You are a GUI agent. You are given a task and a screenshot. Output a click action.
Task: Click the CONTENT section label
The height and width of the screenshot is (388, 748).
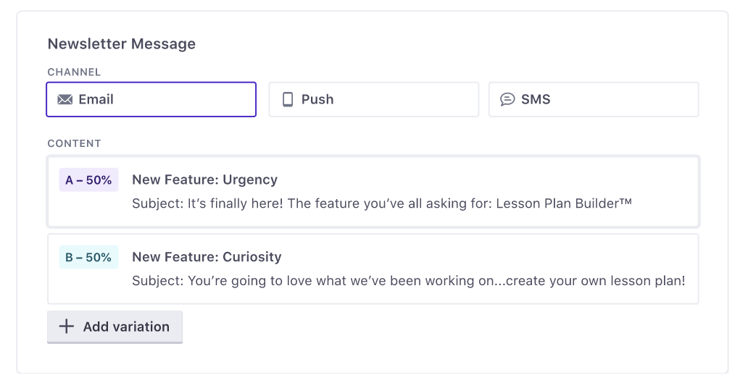74,144
